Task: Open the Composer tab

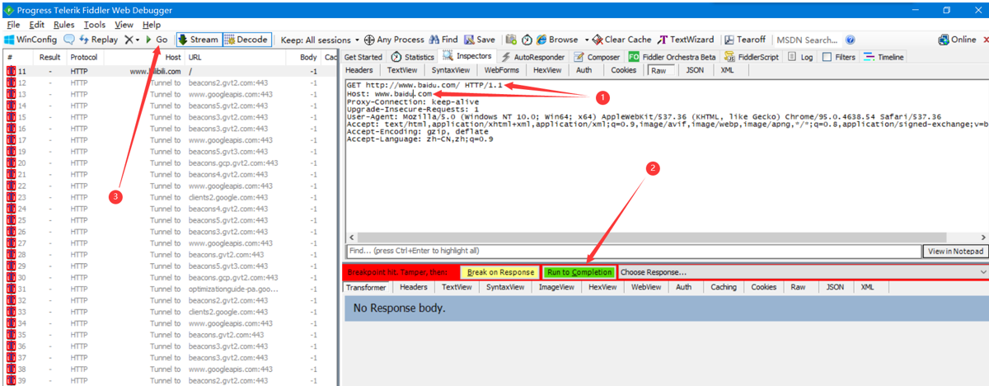Action: pyautogui.click(x=598, y=57)
